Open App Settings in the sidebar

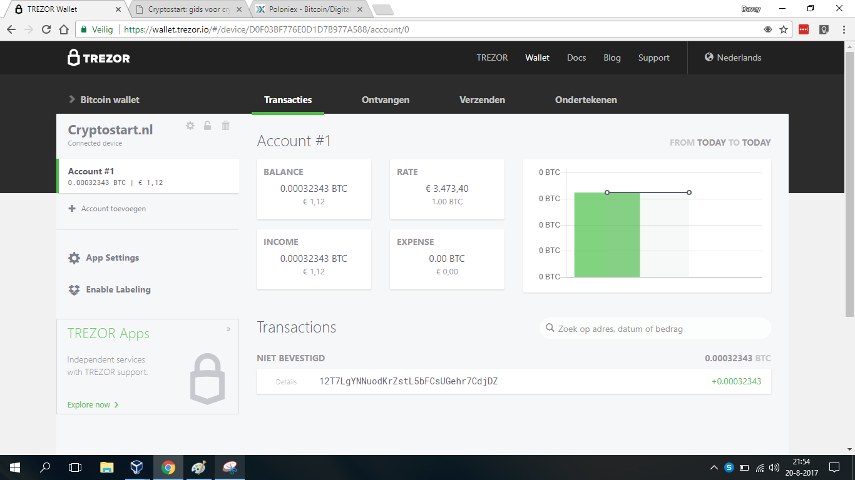tap(113, 258)
